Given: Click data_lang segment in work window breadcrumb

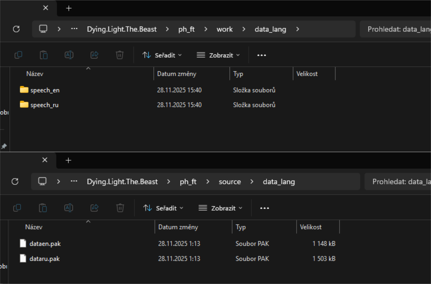Looking at the screenshot, I should click(270, 29).
